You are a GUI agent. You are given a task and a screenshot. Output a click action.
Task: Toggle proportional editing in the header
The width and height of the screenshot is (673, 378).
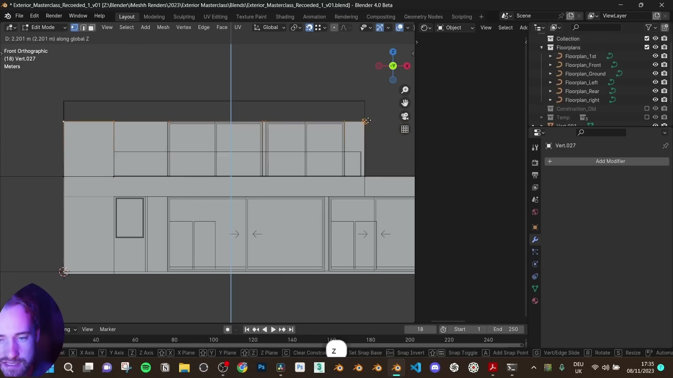click(x=334, y=27)
